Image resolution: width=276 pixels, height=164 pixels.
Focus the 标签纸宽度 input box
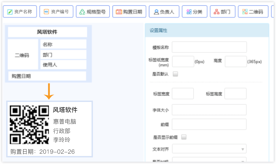pyautogui.click(x=183, y=61)
